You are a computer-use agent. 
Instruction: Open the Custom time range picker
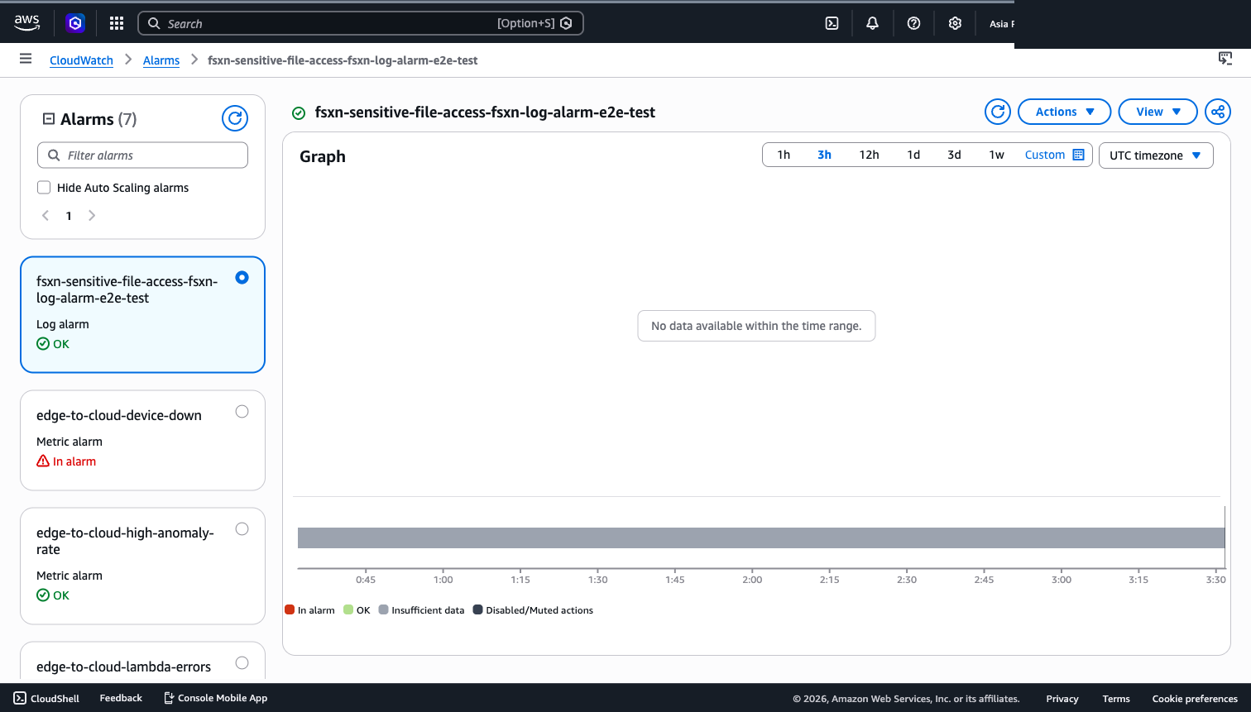[x=1054, y=155]
